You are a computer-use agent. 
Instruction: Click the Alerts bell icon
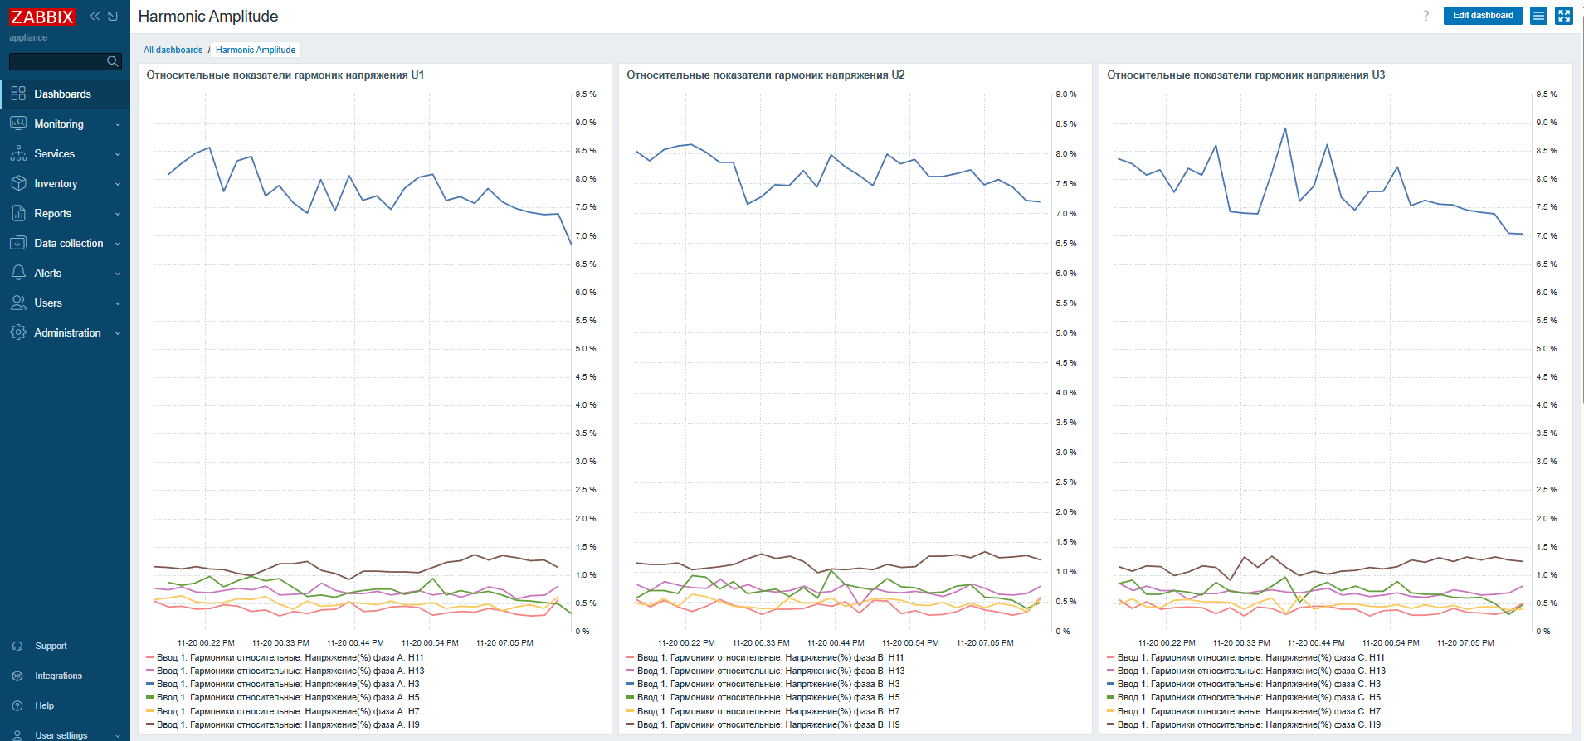coord(18,273)
